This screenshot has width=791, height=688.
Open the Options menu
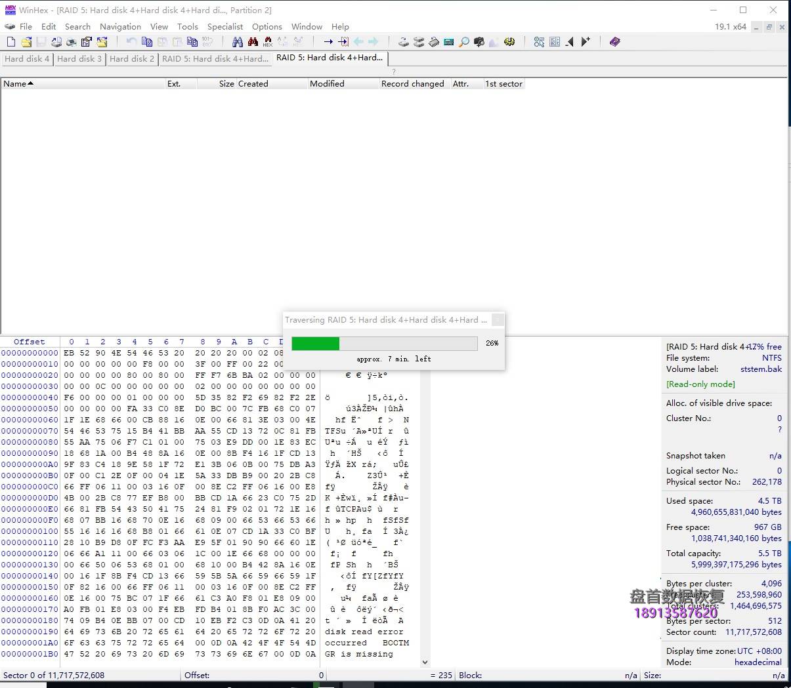(x=267, y=27)
